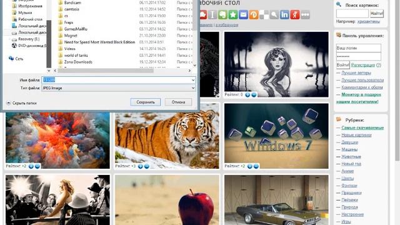Click the green star favorites share icon

[233, 15]
